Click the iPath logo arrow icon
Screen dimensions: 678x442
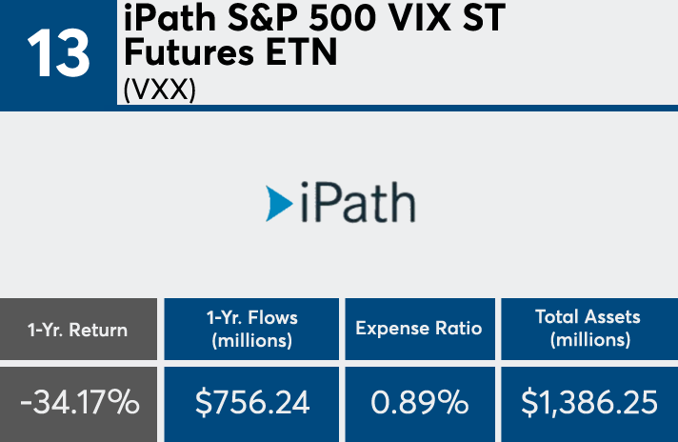tap(278, 203)
